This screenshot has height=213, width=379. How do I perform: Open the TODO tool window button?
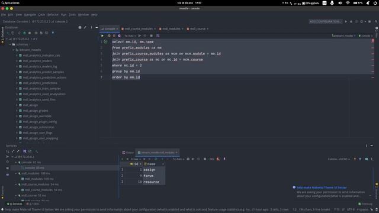click(x=33, y=204)
